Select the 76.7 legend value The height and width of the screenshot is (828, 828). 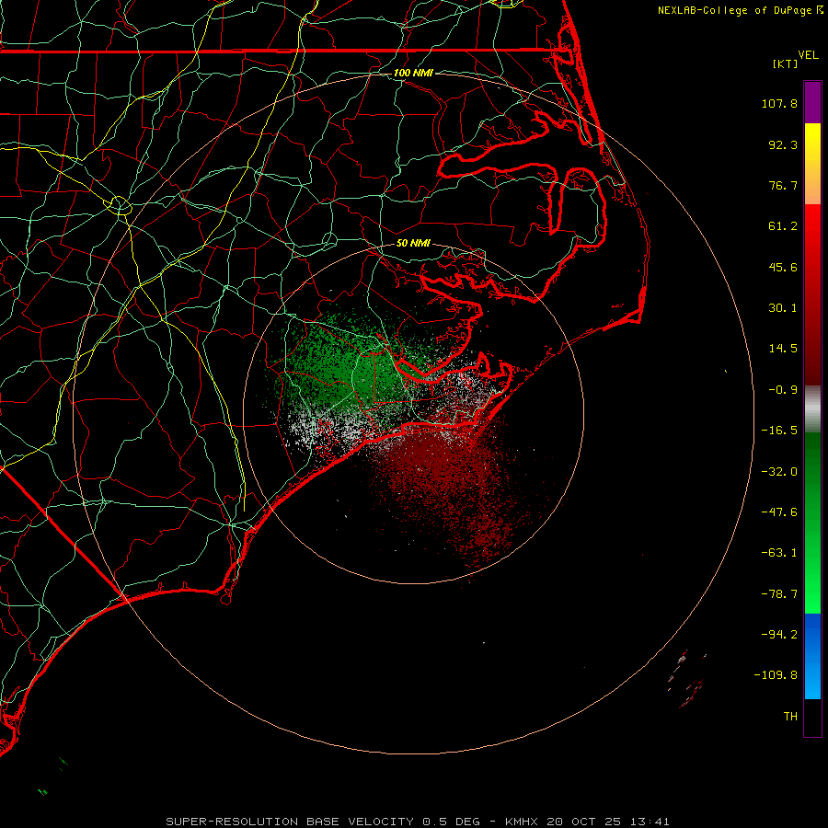(x=783, y=185)
